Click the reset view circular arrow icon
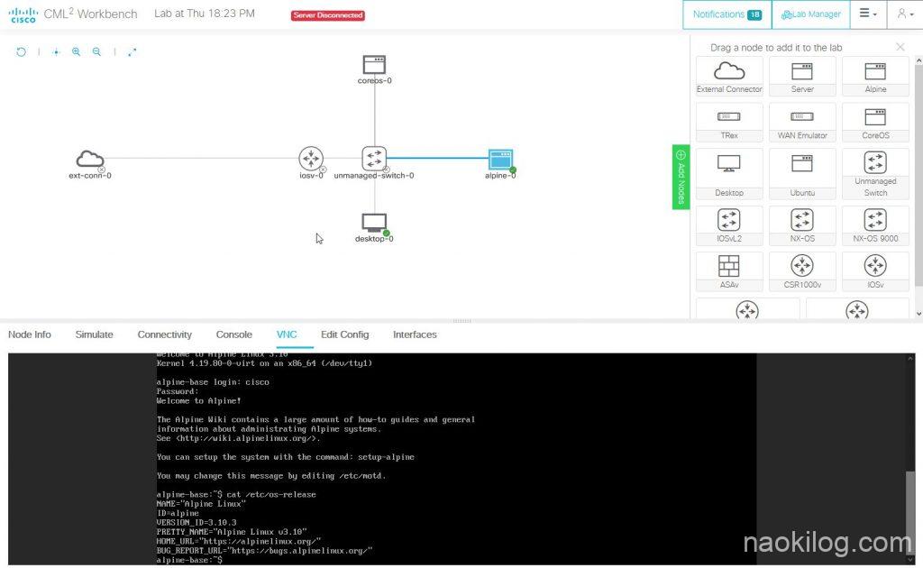 [x=22, y=51]
